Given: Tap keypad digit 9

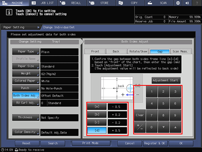Looking at the screenshot, I should (x=175, y=115).
